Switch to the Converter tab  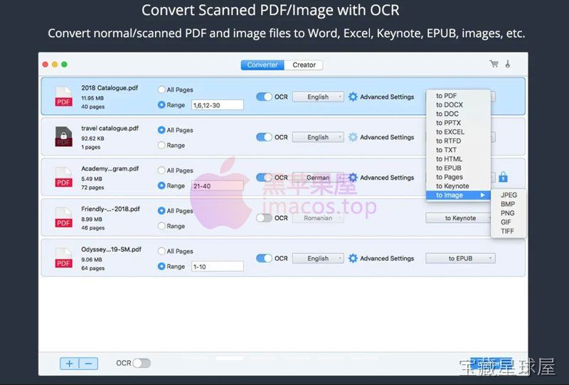(262, 65)
